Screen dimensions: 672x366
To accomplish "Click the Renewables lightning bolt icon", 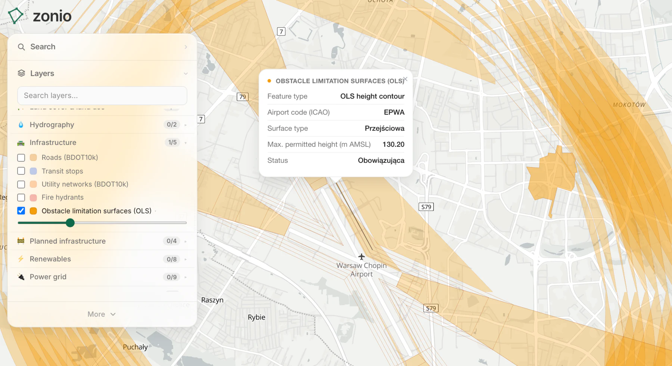I will (x=21, y=259).
